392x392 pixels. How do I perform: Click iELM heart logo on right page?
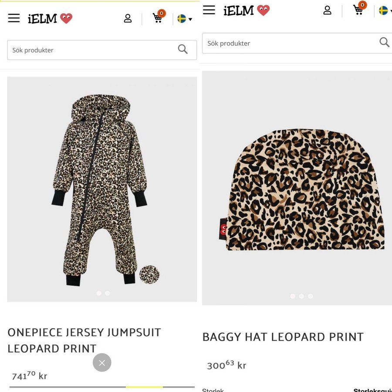[247, 10]
